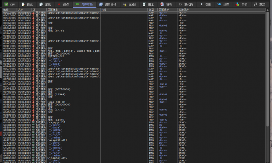The width and height of the screenshot is (272, 163).
Task: Click the 笔记 (Notes) tab icon
Action: coord(41,4)
